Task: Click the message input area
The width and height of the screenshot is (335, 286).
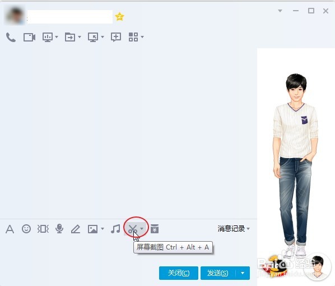Action: pos(128,250)
